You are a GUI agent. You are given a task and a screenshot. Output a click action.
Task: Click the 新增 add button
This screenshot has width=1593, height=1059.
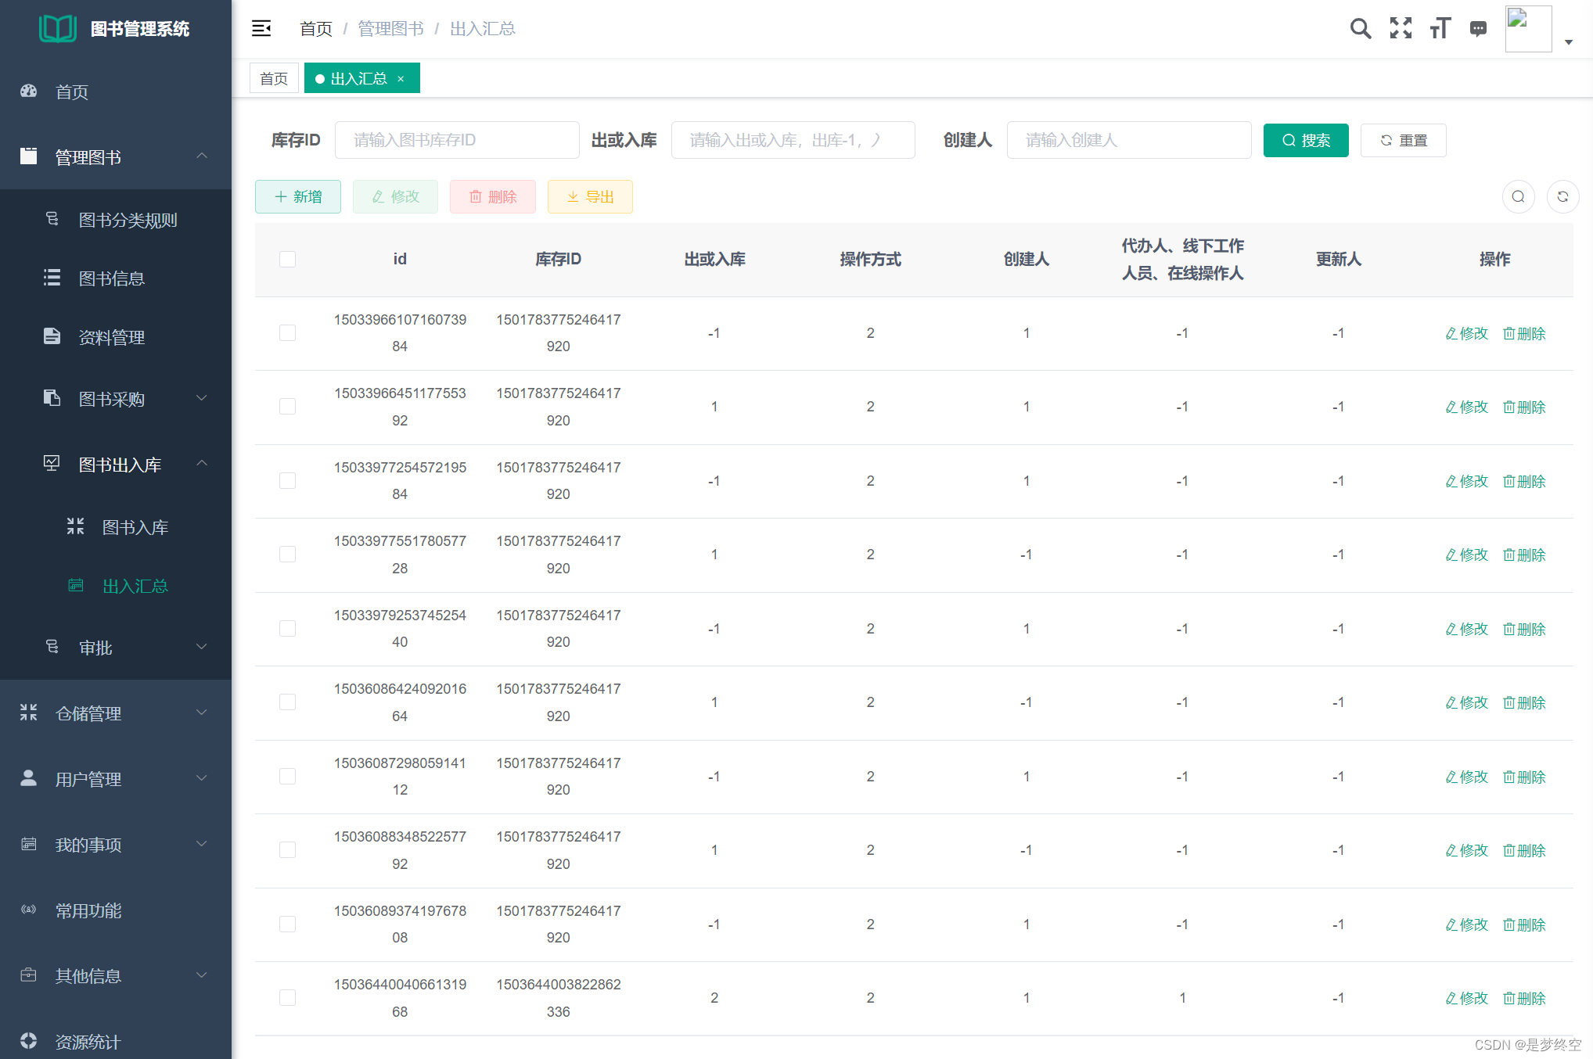[298, 197]
